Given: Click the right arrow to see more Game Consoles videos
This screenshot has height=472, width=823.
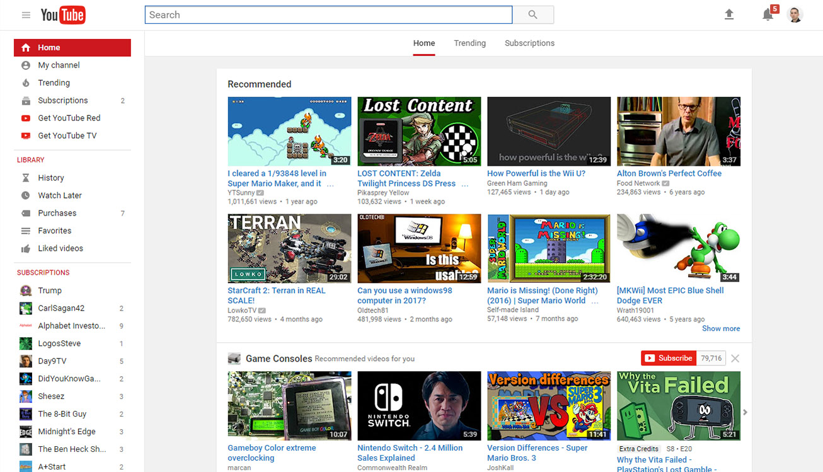Looking at the screenshot, I should [x=745, y=412].
